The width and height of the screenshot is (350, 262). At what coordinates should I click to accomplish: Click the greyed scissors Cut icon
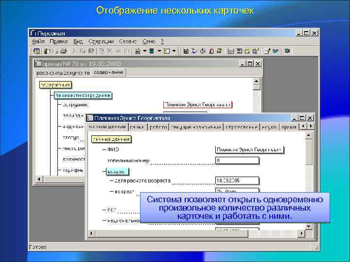(75, 51)
